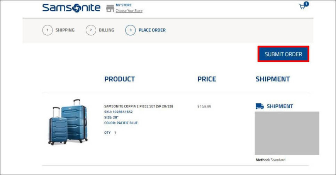
Task: Click step circle number 3
Action: coord(131,30)
